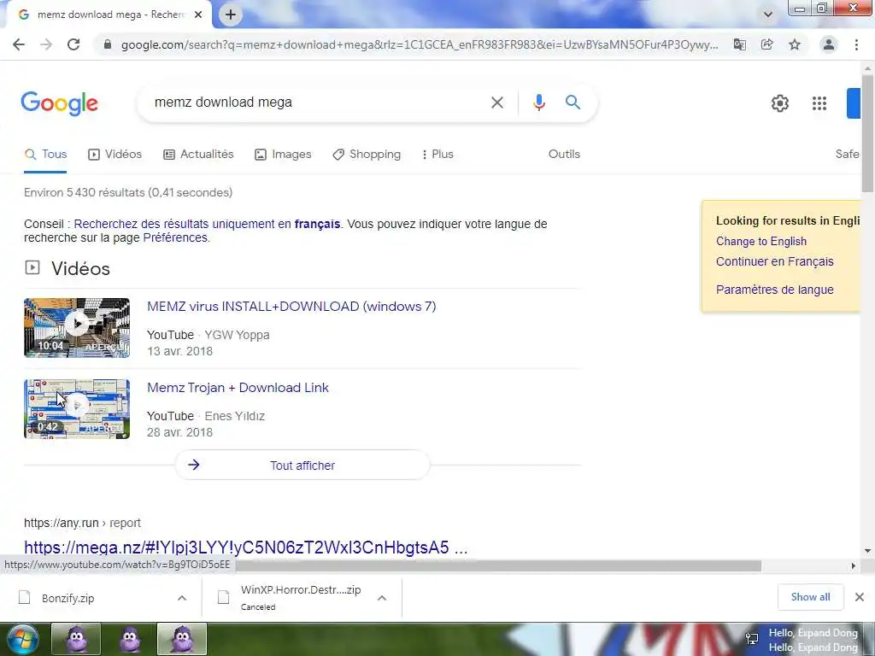
Task: Open Google settings gear
Action: [x=779, y=103]
